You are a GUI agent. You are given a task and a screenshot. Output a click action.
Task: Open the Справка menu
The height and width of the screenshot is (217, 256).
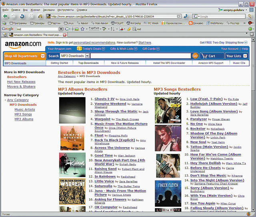[82, 10]
